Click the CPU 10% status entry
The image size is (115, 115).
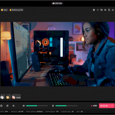(x=4, y=112)
